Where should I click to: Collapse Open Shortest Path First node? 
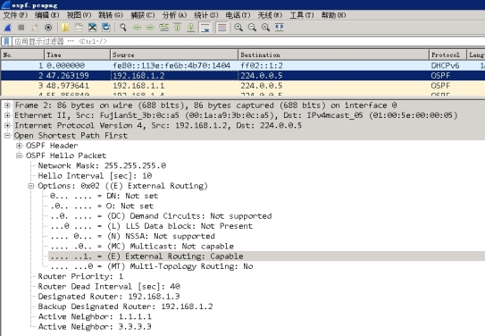point(7,136)
